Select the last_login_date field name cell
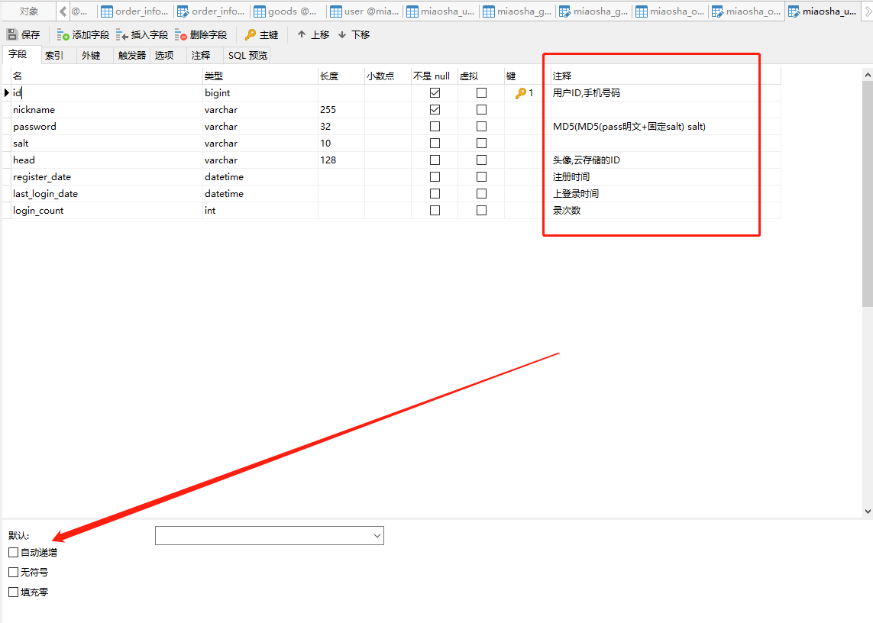The image size is (873, 623). pyautogui.click(x=107, y=194)
